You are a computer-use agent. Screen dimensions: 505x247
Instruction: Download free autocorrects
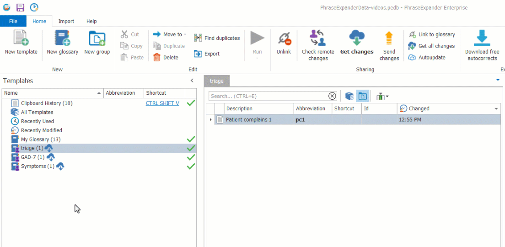click(482, 45)
